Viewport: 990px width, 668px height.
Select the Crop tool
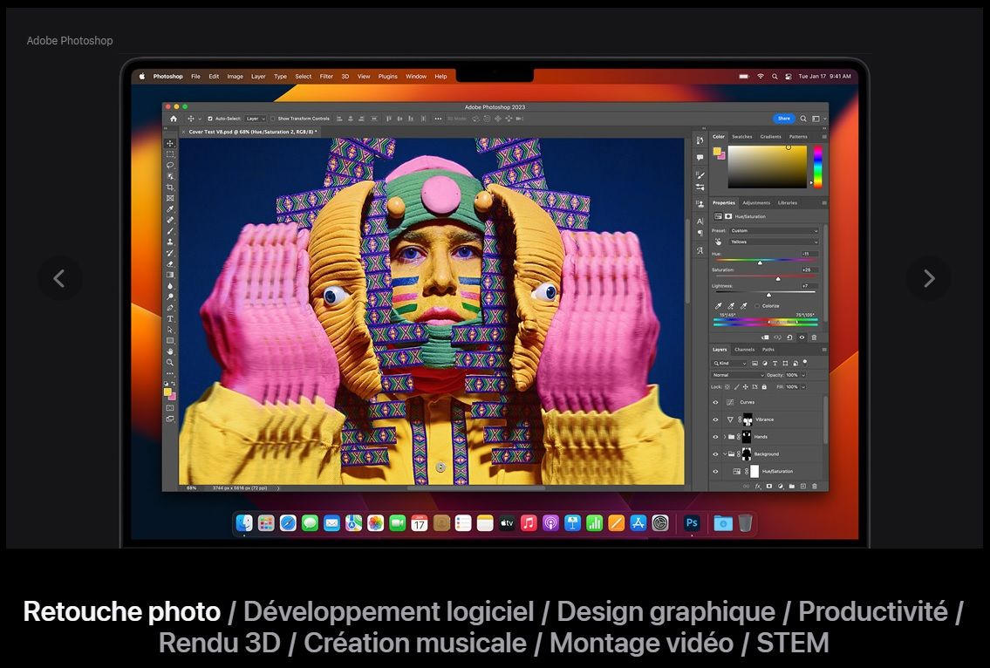170,187
